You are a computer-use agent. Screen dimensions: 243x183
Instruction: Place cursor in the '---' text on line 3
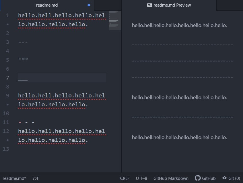[x=23, y=42]
